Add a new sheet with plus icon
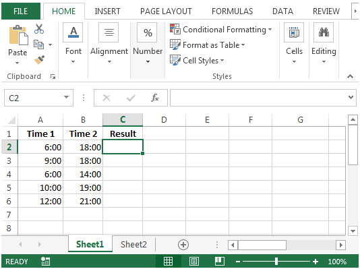360x269 pixels. (183, 245)
